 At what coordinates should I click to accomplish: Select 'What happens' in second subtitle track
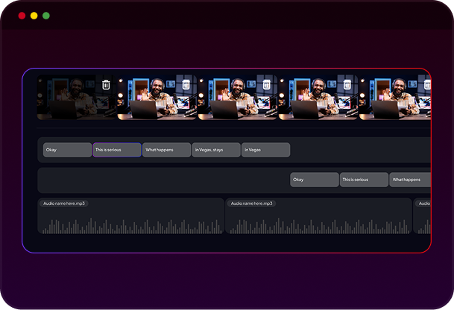[x=410, y=180]
